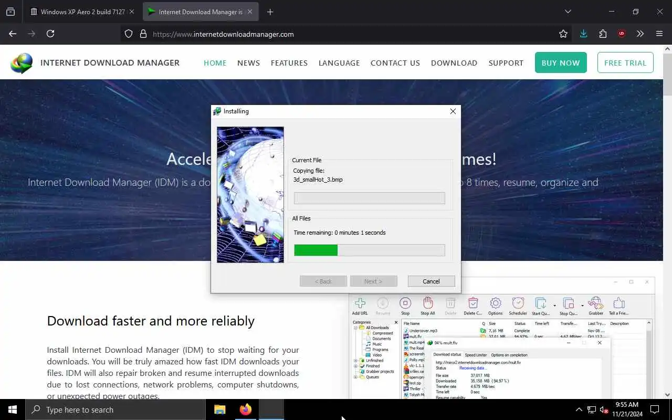Close the Windows XP Aero 2 build tab
The width and height of the screenshot is (672, 420).
131,12
